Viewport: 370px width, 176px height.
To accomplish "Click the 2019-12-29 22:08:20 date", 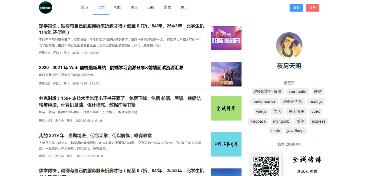I will tap(89, 156).
